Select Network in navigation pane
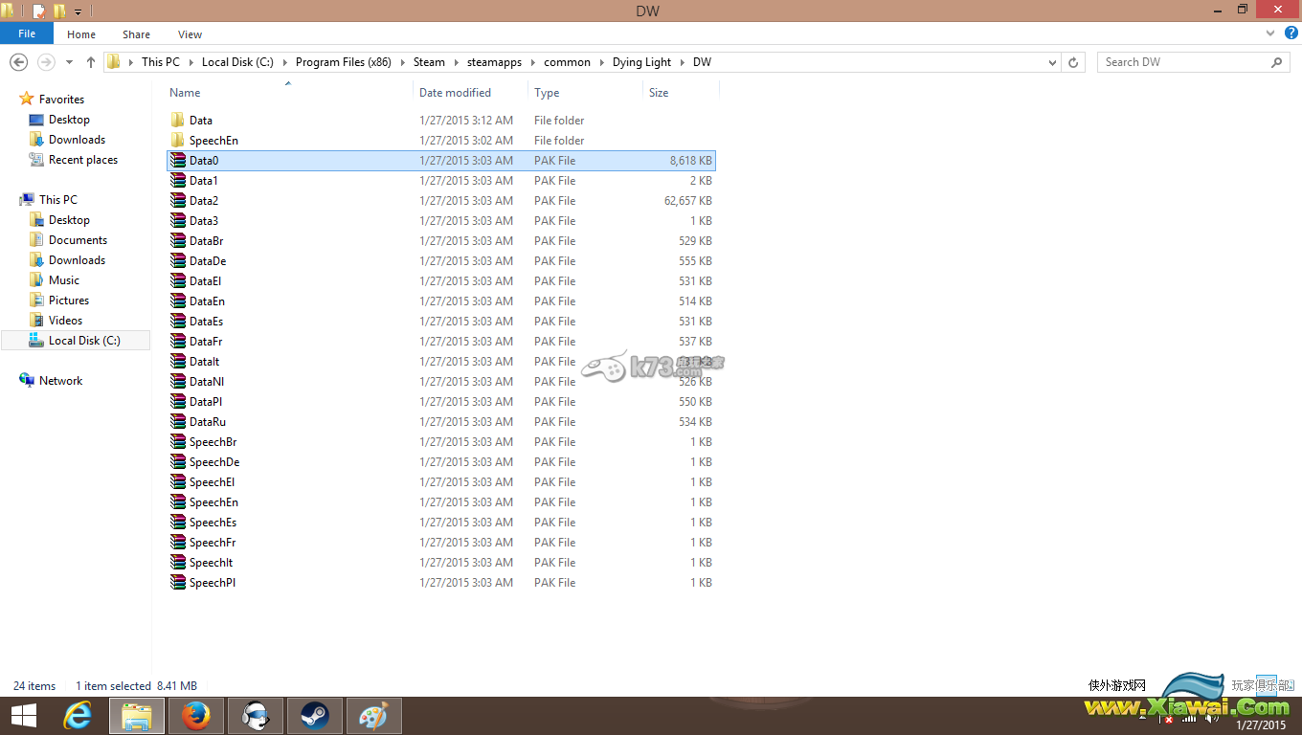1302x735 pixels. tap(60, 381)
